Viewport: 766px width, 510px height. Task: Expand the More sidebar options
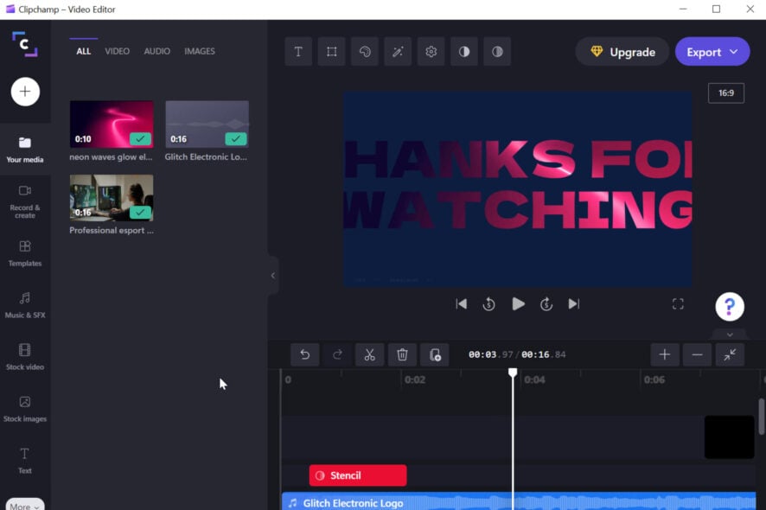[25, 506]
